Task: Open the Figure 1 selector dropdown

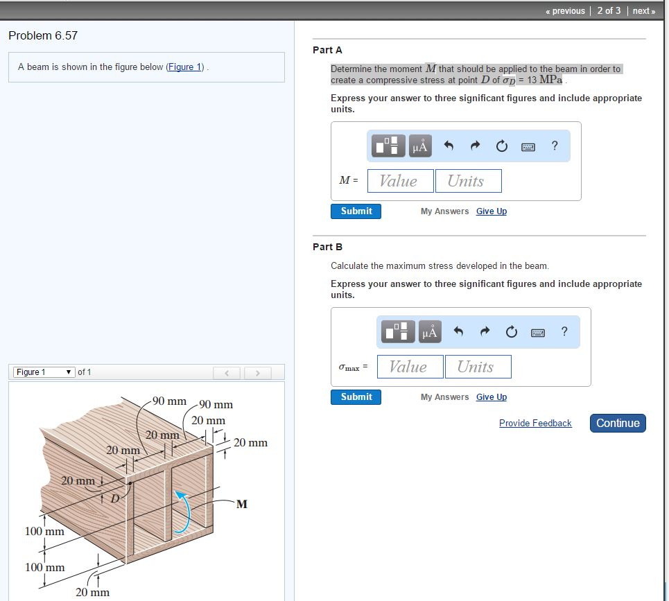Action: tap(44, 372)
